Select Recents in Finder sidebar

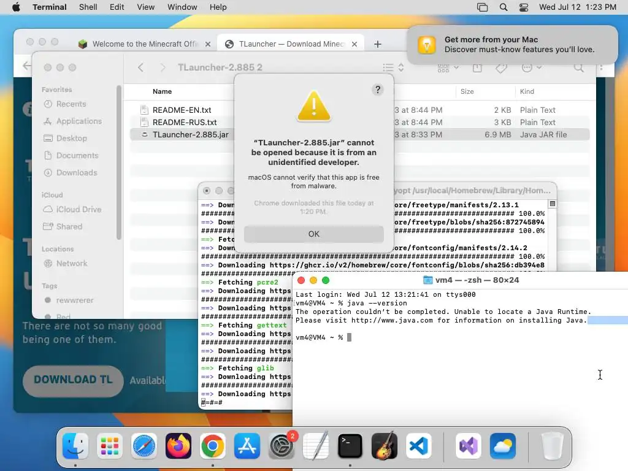coord(71,104)
